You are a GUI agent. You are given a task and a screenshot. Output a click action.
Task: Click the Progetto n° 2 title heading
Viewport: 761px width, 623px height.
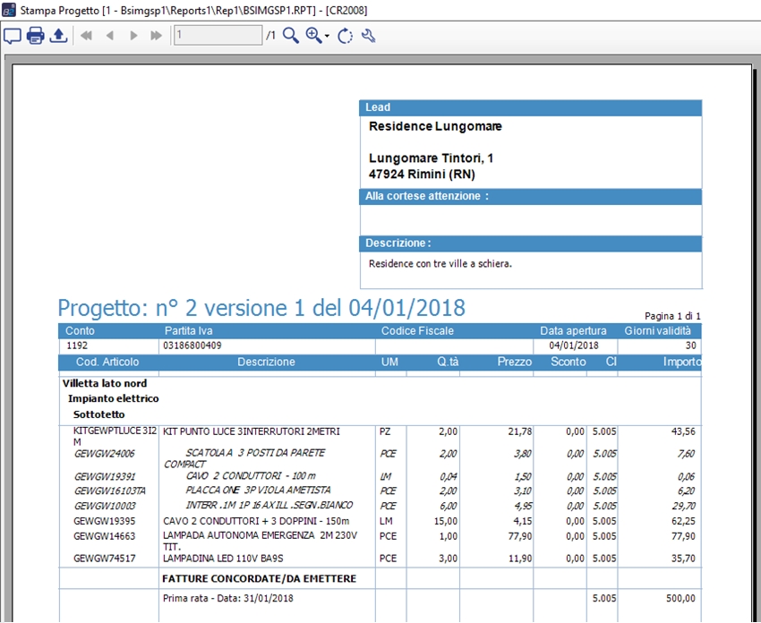pos(261,308)
